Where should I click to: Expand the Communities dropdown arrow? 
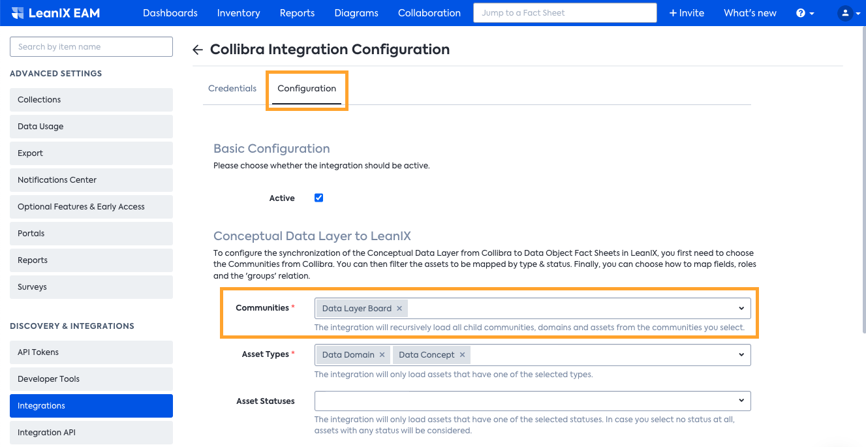tap(741, 309)
